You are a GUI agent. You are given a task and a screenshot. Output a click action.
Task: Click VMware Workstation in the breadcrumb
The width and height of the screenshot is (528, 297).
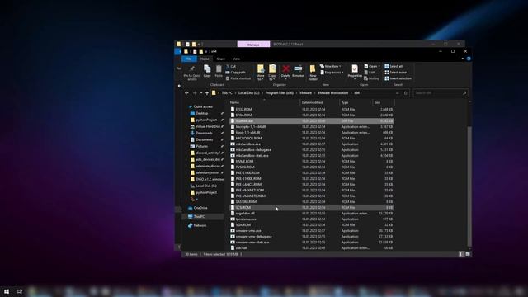tap(332, 93)
